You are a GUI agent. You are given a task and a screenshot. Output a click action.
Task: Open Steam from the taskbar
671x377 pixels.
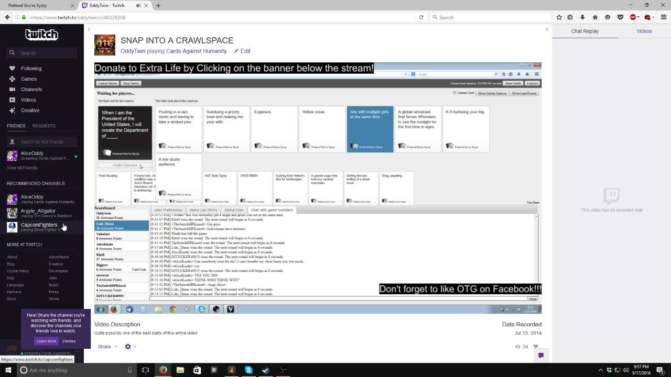(x=266, y=370)
